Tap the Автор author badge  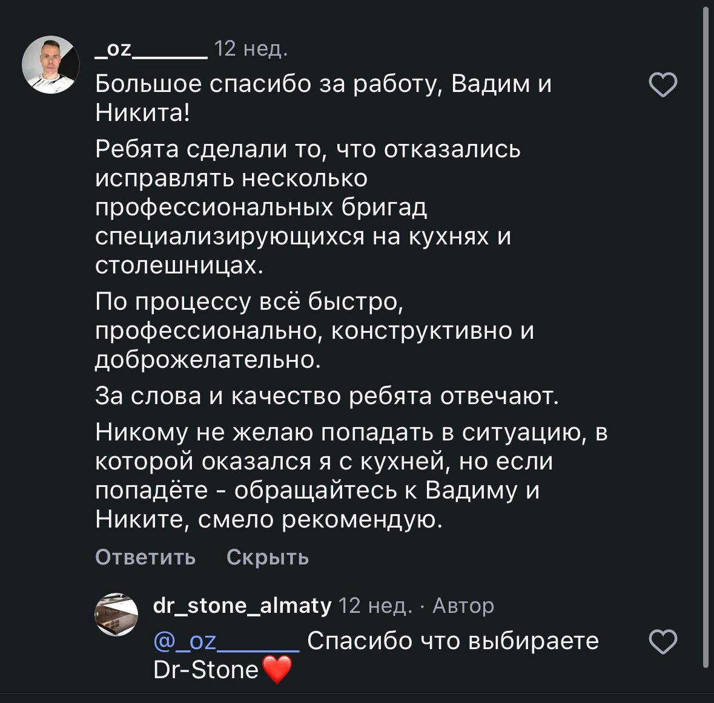[463, 606]
